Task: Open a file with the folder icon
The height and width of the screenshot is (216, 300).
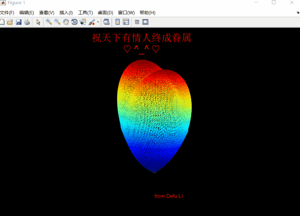Action: (10, 22)
